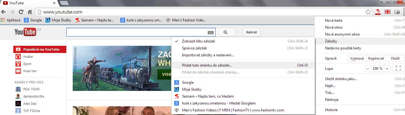This screenshot has height=115, width=405.
Task: Select Najít... in Chrome menu
Action: tap(360, 86)
